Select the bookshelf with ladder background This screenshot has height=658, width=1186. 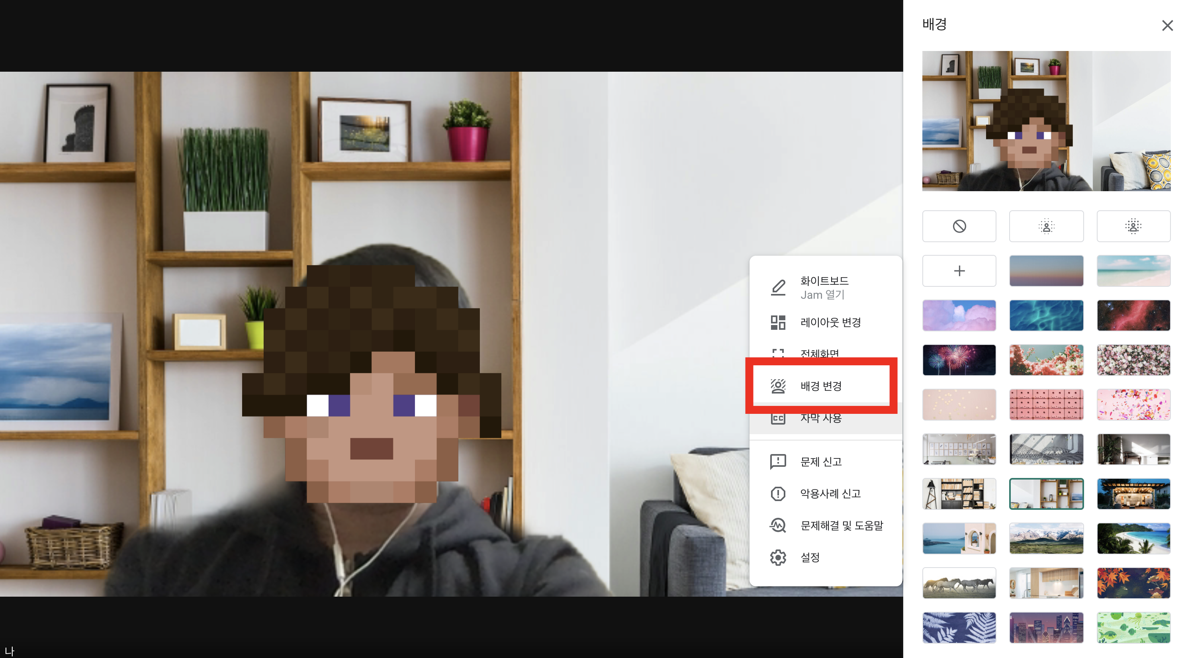[959, 493]
